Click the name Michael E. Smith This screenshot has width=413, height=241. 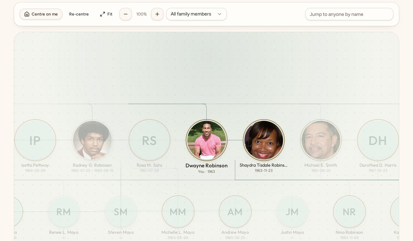click(321, 165)
